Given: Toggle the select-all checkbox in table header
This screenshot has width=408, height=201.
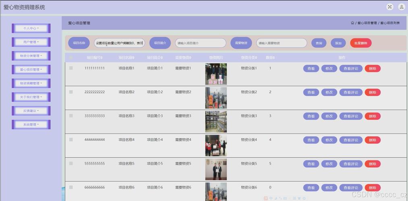Looking at the screenshot, I should [x=71, y=57].
